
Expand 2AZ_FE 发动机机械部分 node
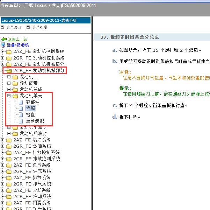2,64
